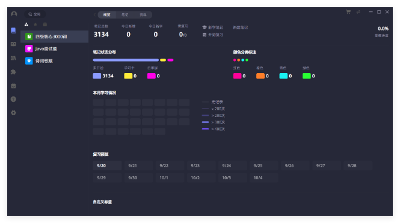
Task: Select review date 9/23
Action: [x=202, y=165]
